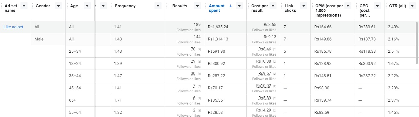Image resolution: width=419 pixels, height=117 pixels.
Task: Open the CTR (all) column dropdown
Action: coord(413,6)
